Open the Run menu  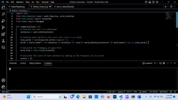[x=38, y=2]
